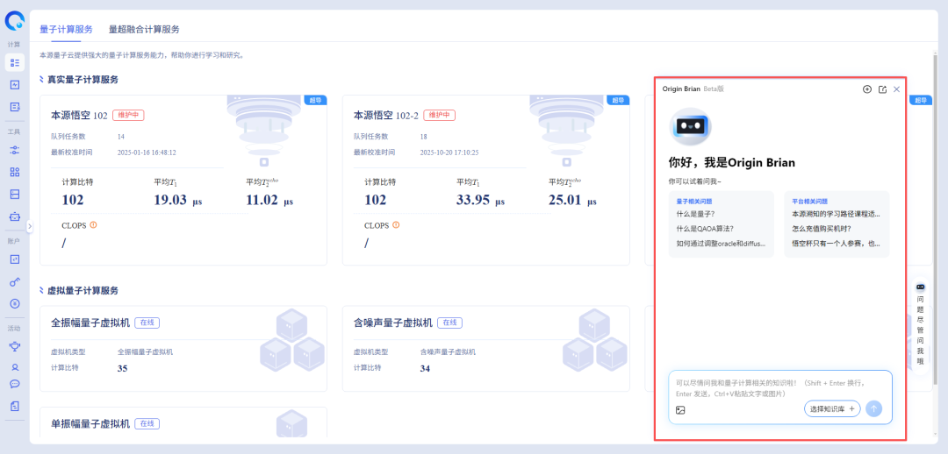Open the four-squares grid icon under 工具
The height and width of the screenshot is (454, 948).
point(15,172)
